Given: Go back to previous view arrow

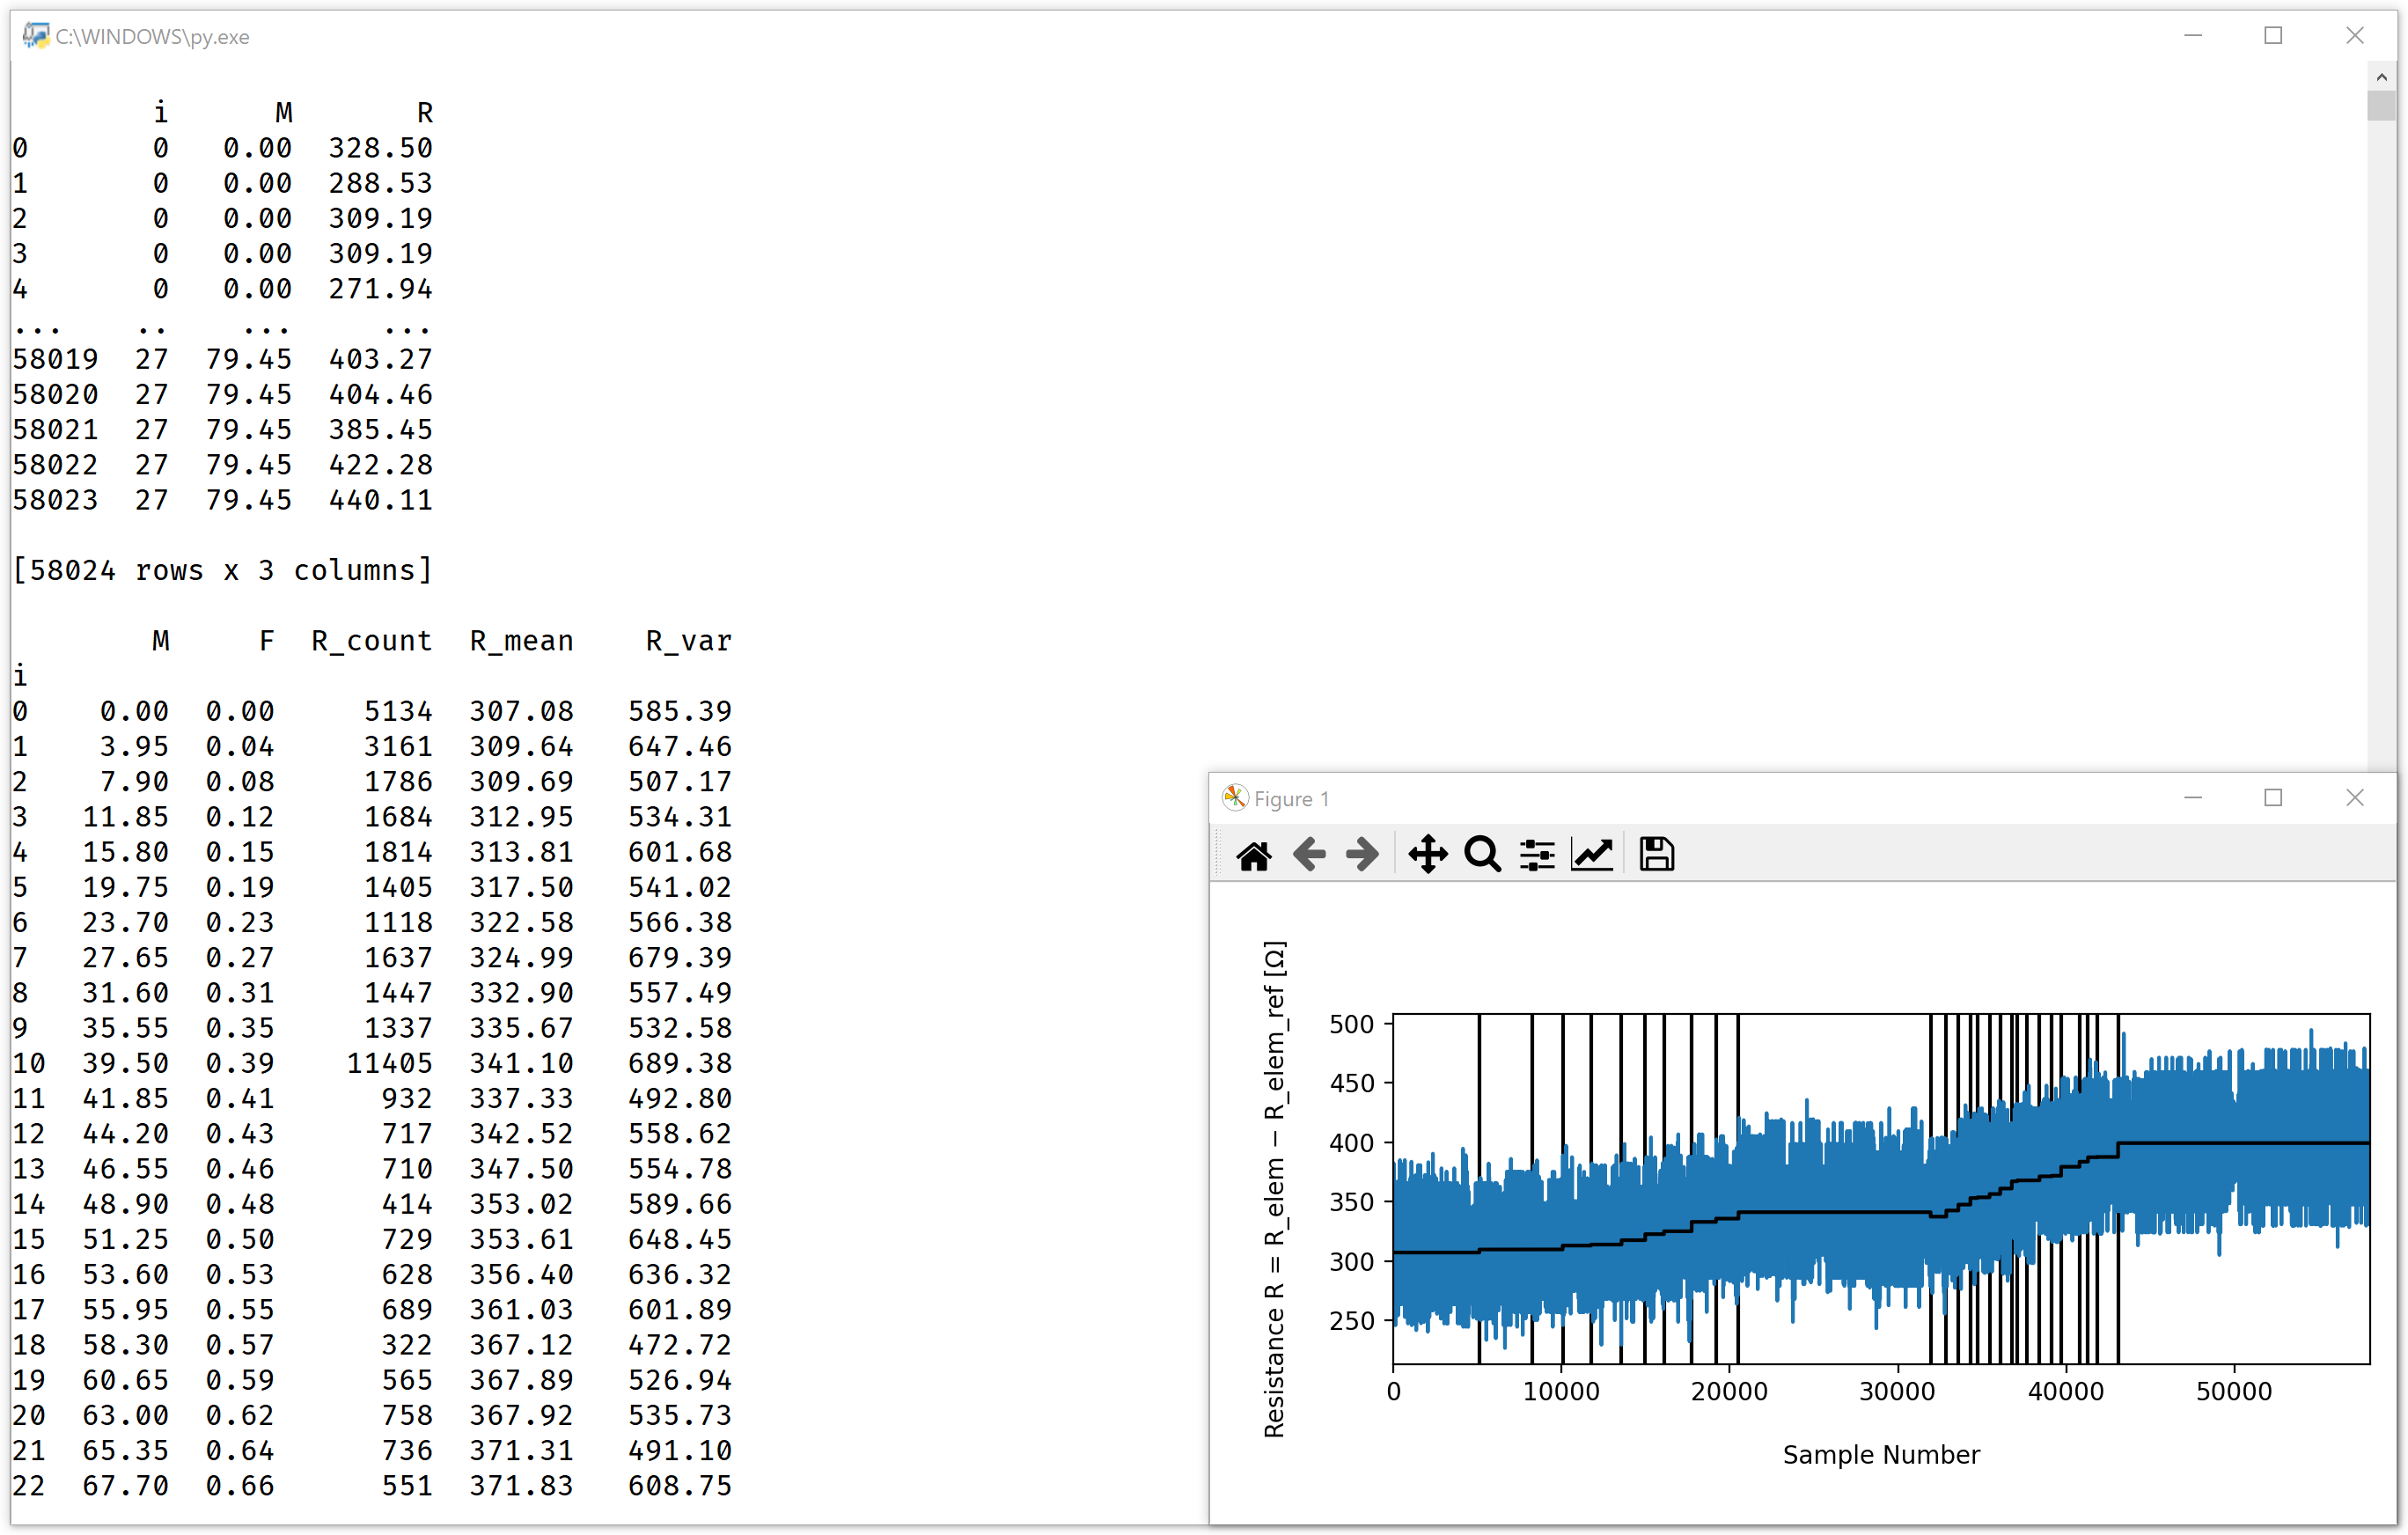Looking at the screenshot, I should pos(1308,855).
